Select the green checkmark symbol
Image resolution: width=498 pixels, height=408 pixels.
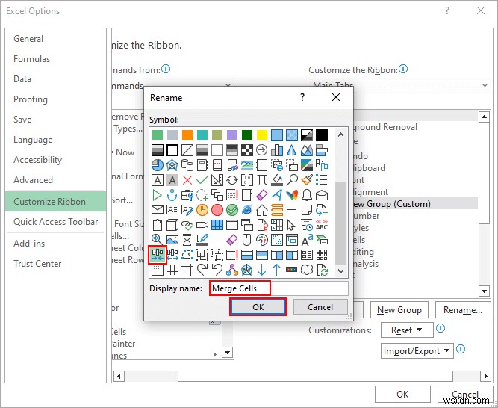[202, 180]
